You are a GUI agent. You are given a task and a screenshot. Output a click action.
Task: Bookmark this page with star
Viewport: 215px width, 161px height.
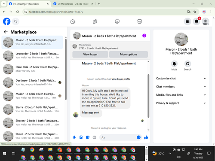coord(195,12)
